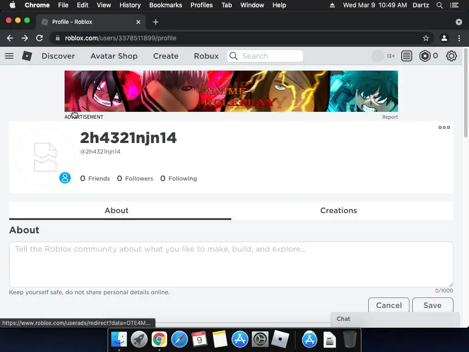Image resolution: width=469 pixels, height=352 pixels.
Task: Click the address bar URL
Action: pos(120,38)
